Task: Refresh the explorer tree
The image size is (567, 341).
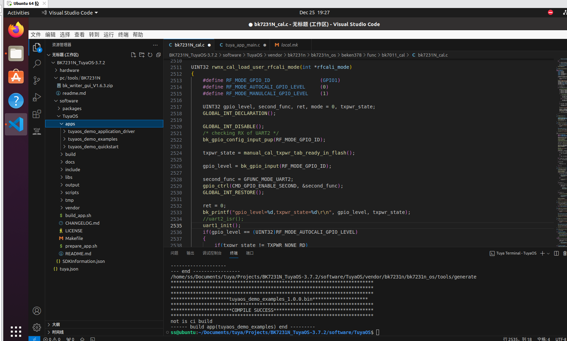Action: click(150, 55)
